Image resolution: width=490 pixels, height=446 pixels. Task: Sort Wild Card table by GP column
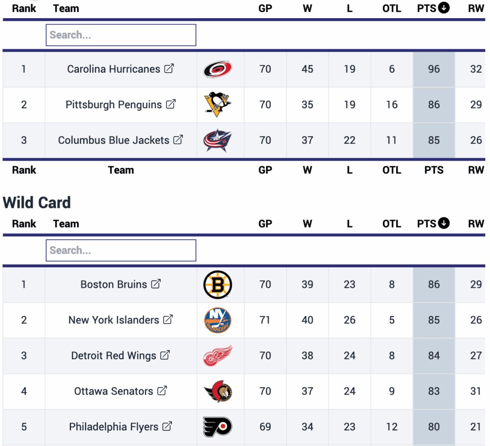[x=265, y=224]
